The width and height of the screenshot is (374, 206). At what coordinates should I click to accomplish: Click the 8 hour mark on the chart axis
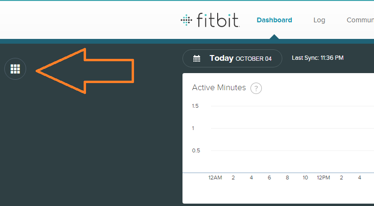(287, 178)
